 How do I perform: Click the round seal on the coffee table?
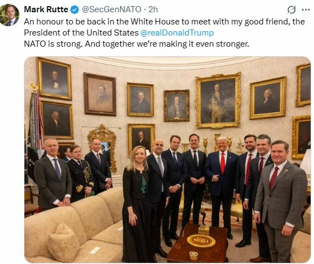coord(201,240)
